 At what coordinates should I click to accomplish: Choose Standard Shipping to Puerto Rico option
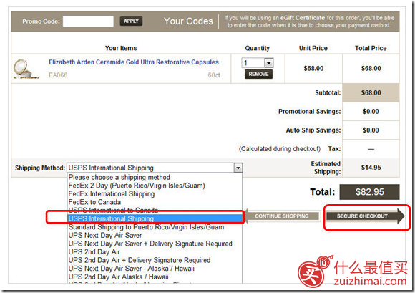[x=155, y=227]
